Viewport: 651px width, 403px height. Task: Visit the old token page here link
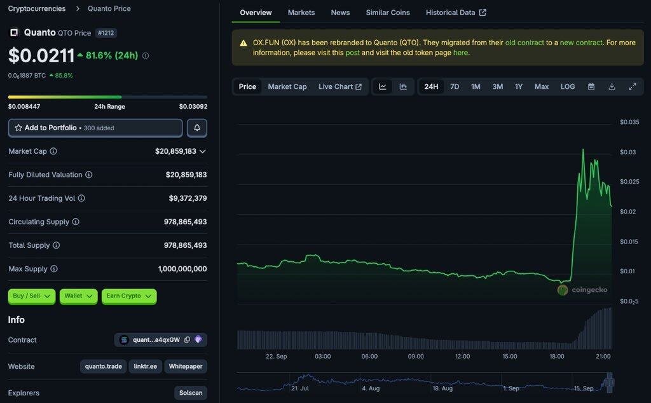[x=460, y=53]
